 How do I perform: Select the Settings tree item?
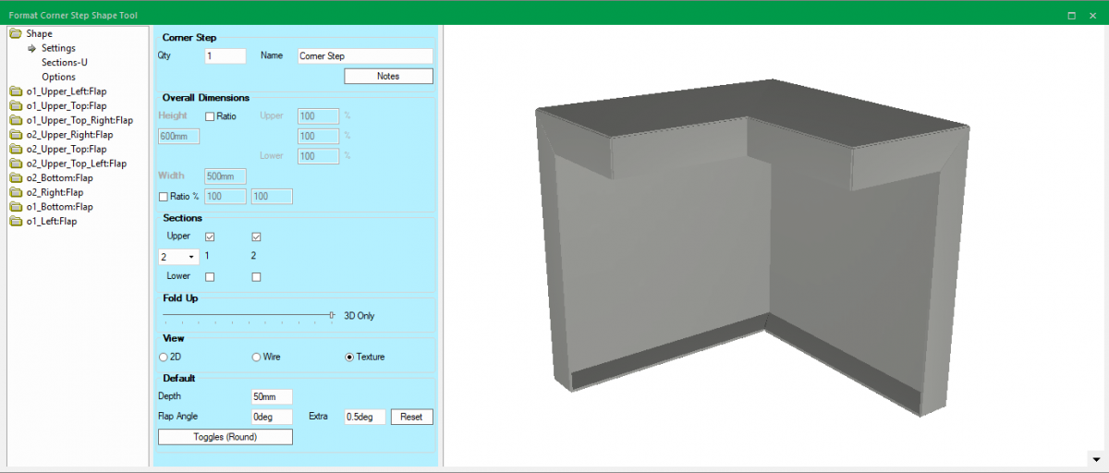point(58,48)
